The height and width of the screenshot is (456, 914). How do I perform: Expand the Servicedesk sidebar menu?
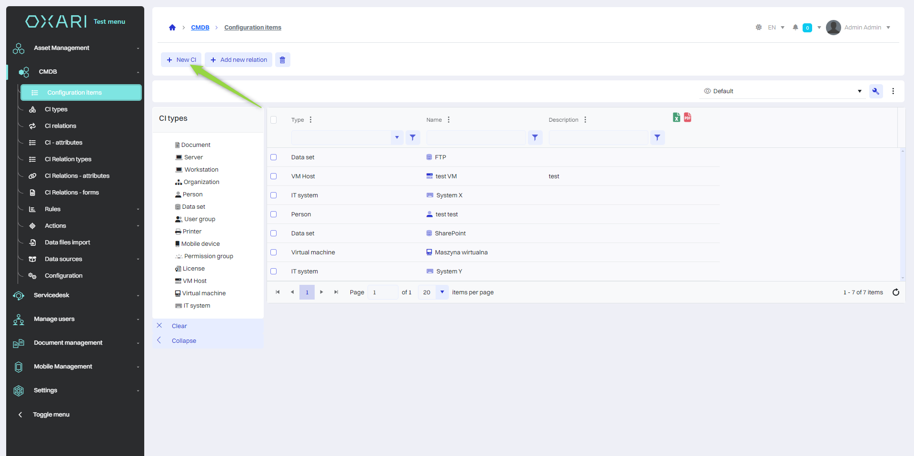[76, 295]
